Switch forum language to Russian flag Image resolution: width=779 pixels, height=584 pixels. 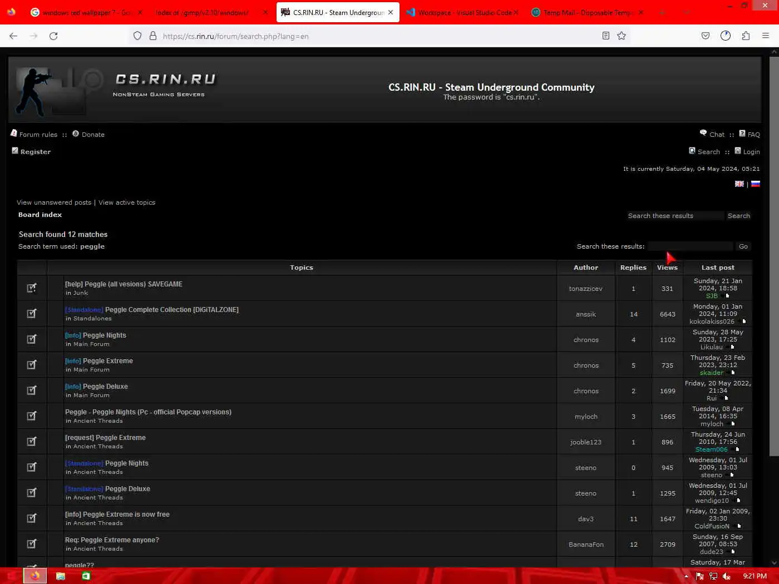(756, 184)
